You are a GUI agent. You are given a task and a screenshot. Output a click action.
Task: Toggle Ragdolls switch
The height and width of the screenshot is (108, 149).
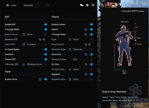coord(91,74)
